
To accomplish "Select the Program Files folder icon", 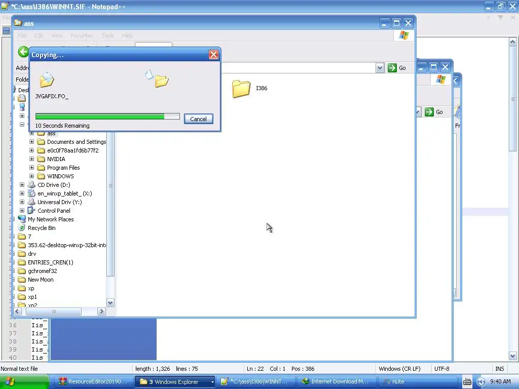I will (41, 167).
